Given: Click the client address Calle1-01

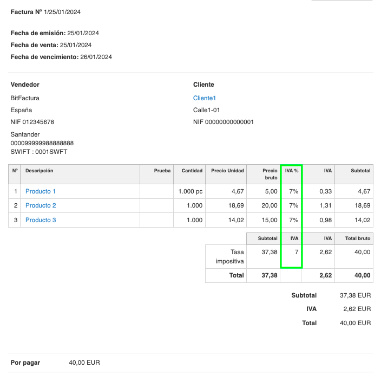Looking at the screenshot, I should coord(206,110).
